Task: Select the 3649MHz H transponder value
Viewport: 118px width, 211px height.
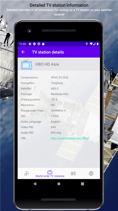Action: (x=58, y=110)
